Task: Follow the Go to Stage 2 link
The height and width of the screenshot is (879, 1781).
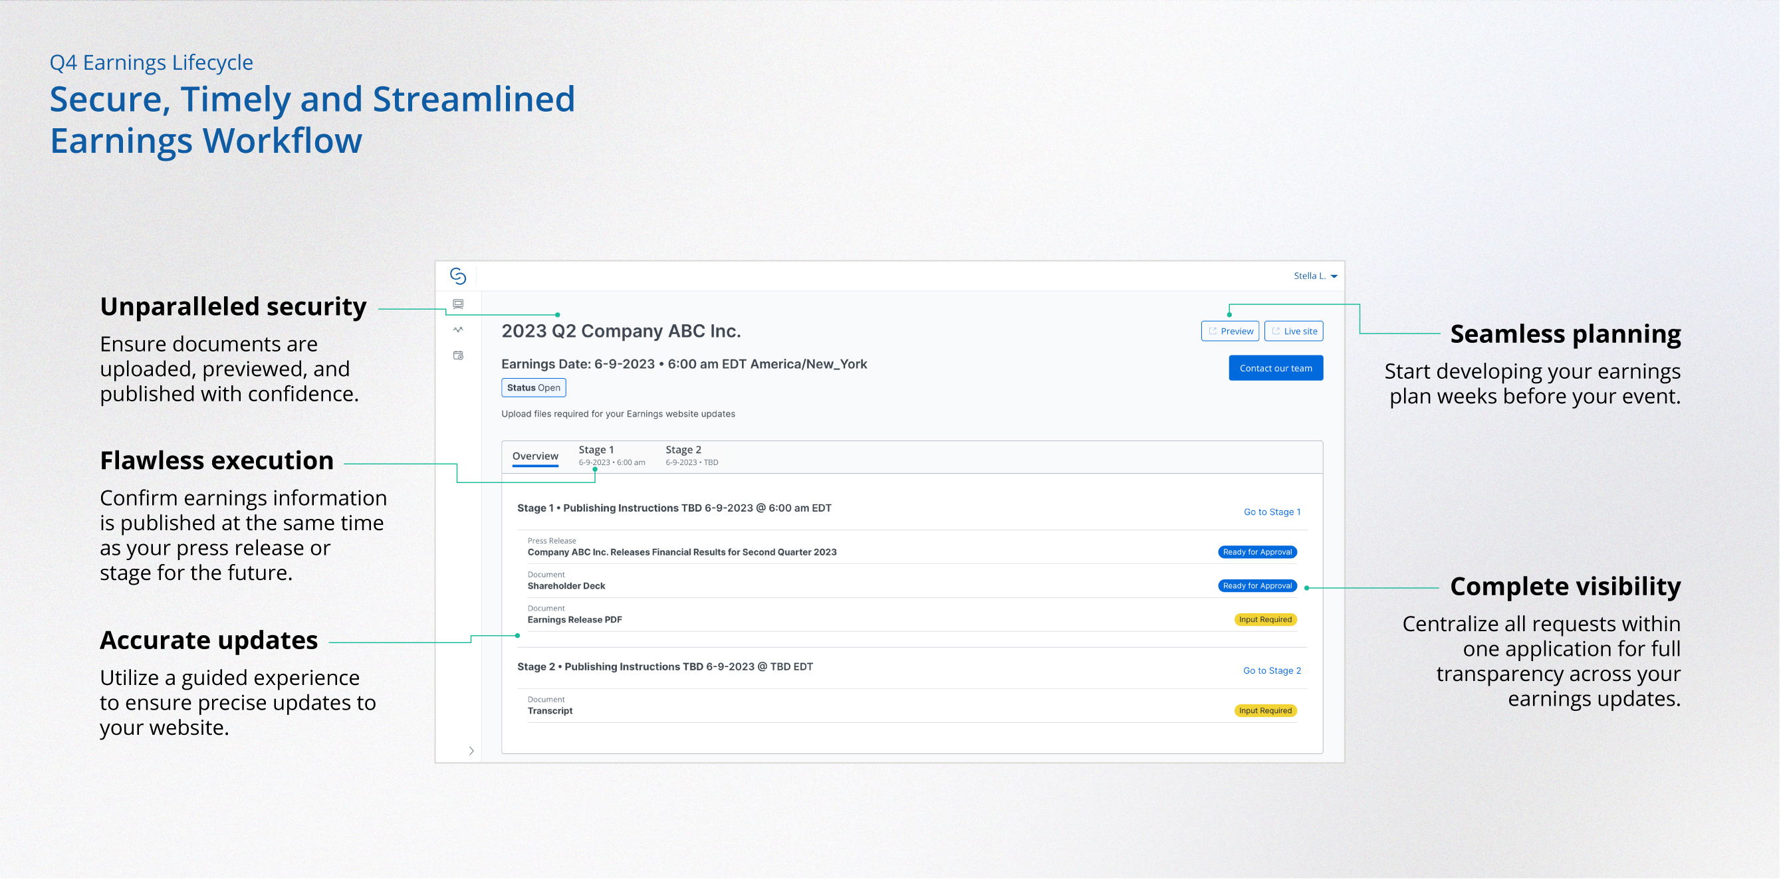Action: (1272, 670)
